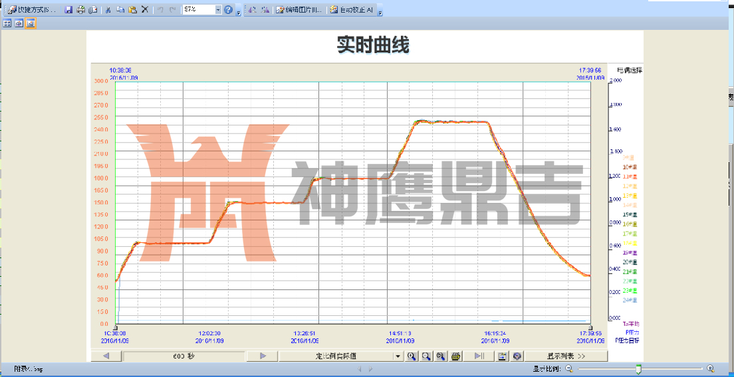734x377 pixels.
Task: Click the 显示列表 >> button
Action: point(566,356)
